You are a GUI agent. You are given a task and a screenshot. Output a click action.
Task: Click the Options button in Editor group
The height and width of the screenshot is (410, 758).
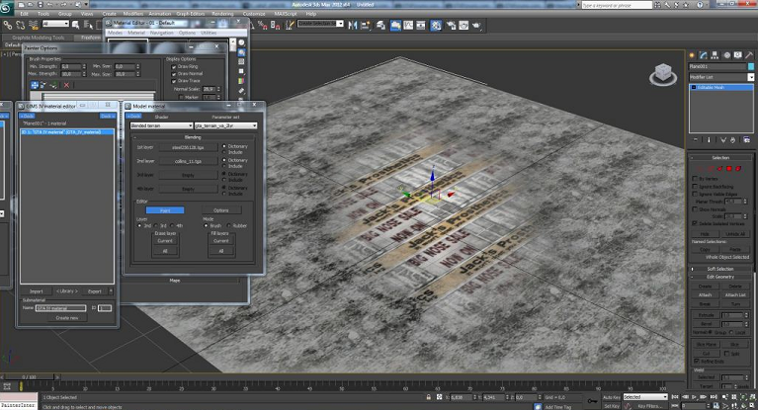pos(221,210)
